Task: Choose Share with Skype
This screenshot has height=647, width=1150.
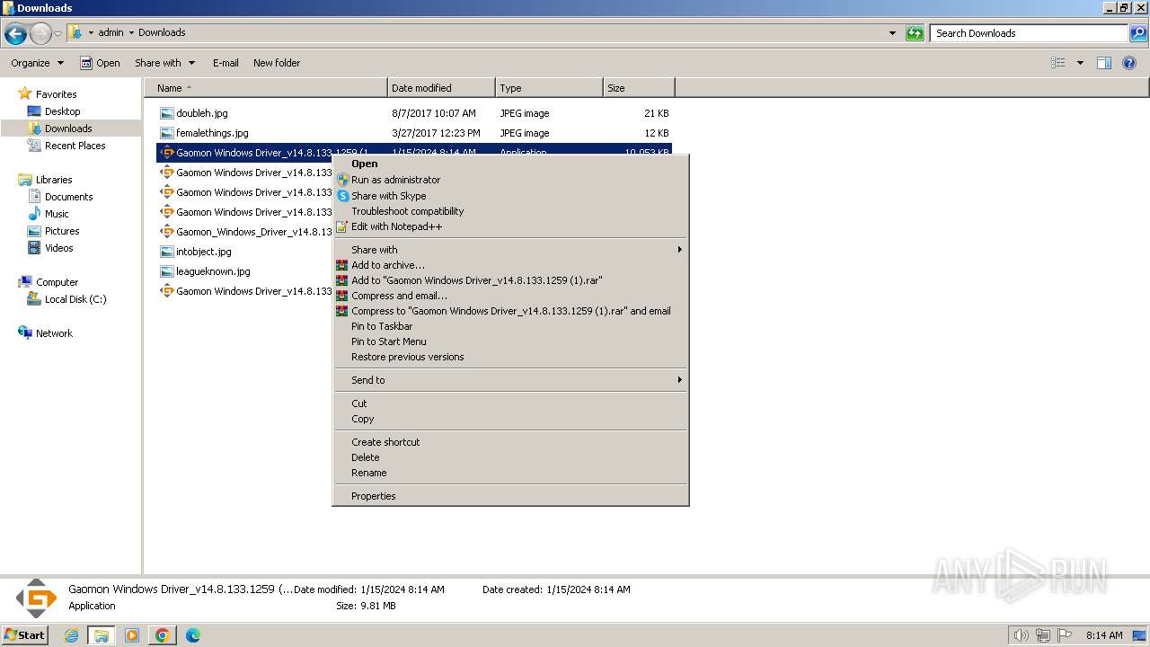Action: [510, 196]
